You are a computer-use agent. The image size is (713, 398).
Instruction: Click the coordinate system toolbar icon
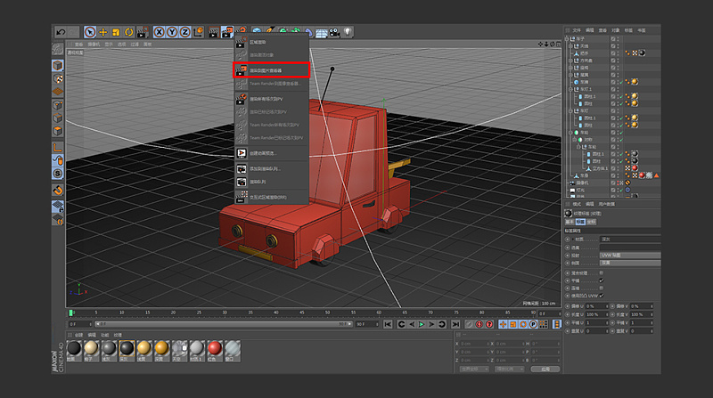pyautogui.click(x=198, y=32)
